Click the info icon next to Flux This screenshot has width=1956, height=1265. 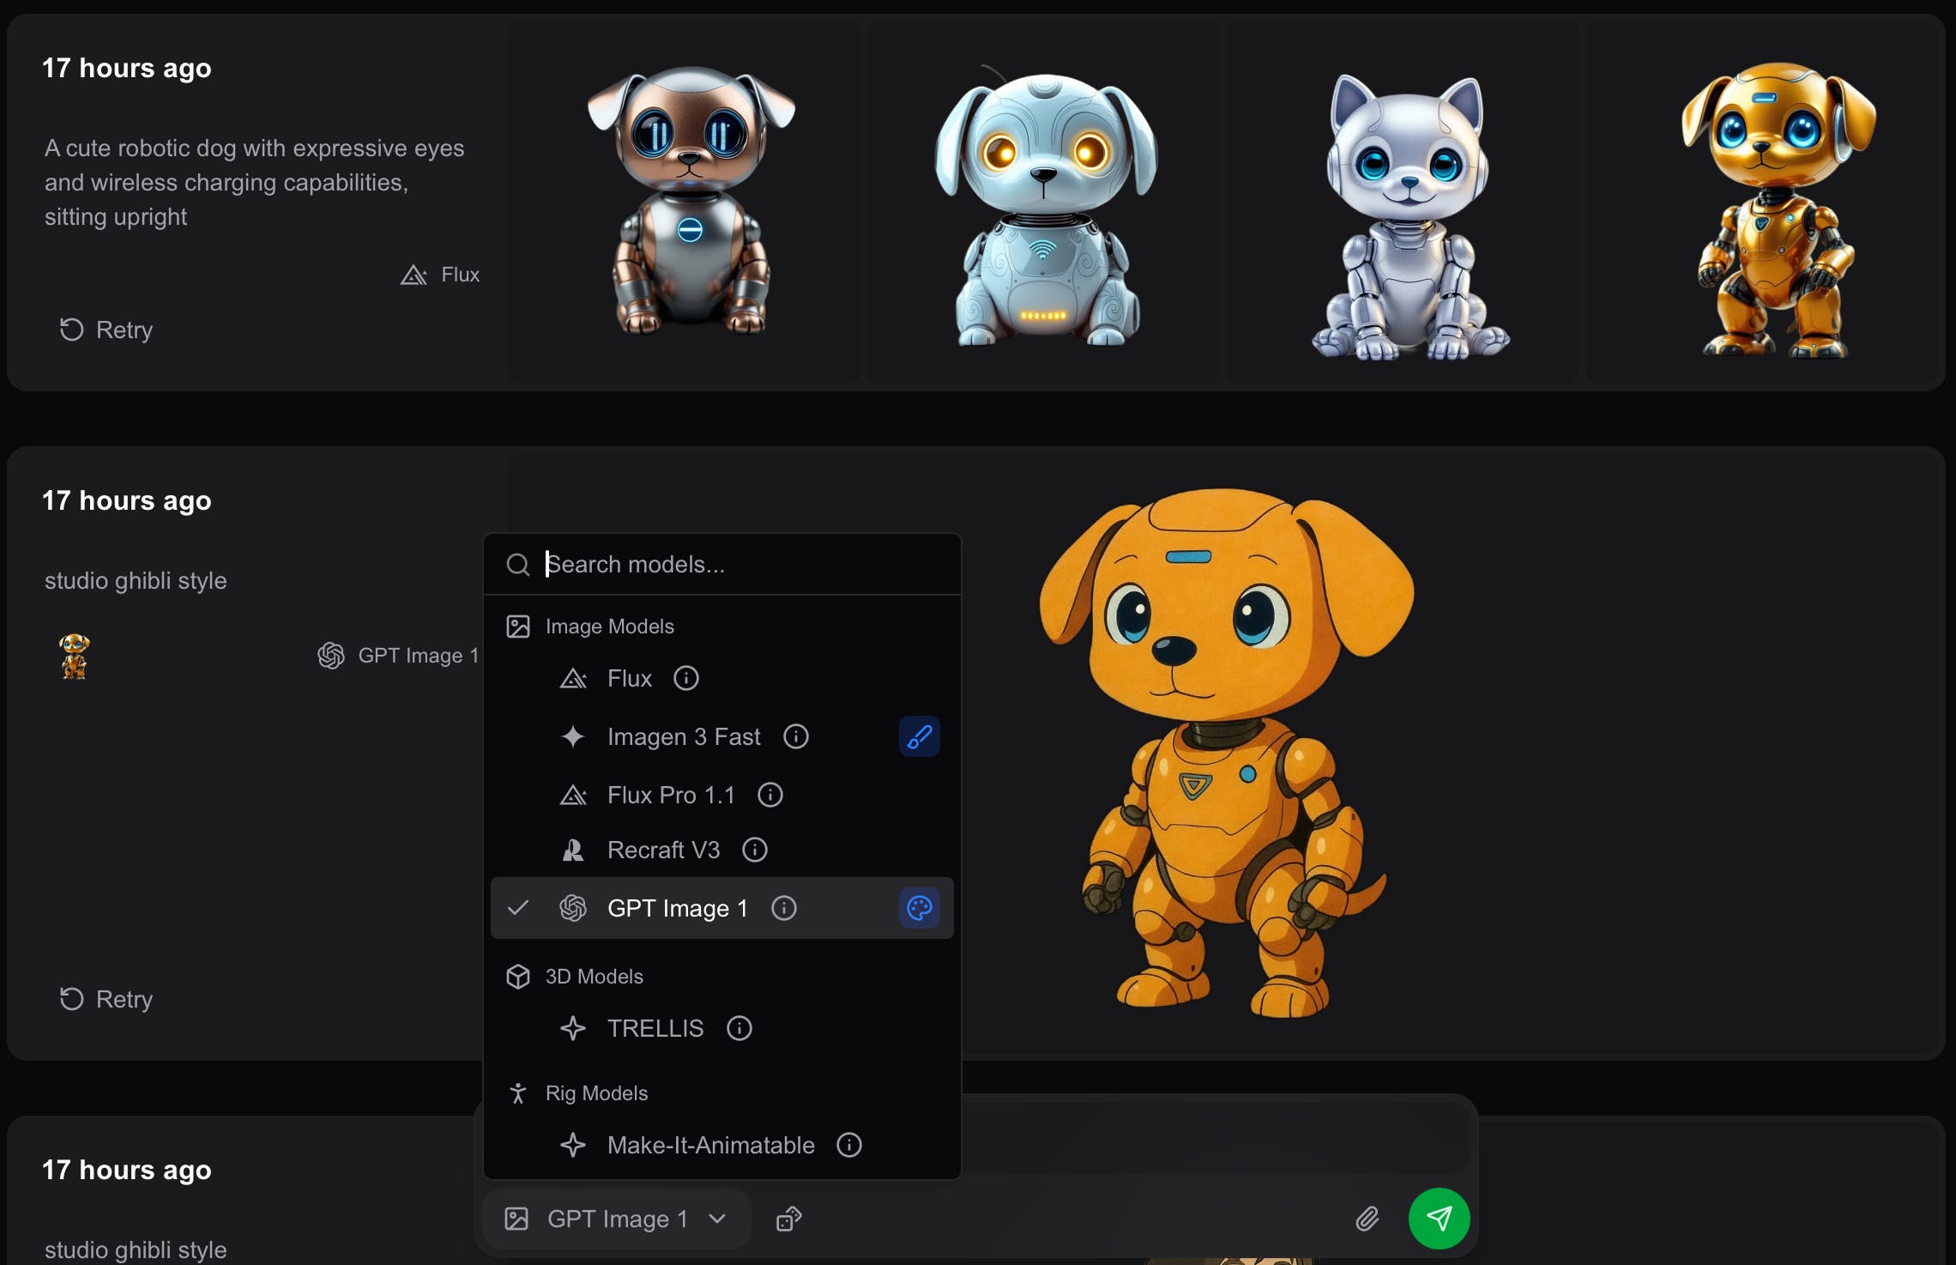click(685, 678)
